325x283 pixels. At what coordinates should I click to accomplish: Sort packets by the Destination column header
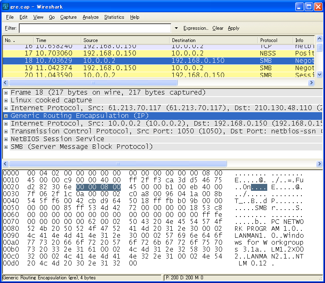tap(214, 40)
